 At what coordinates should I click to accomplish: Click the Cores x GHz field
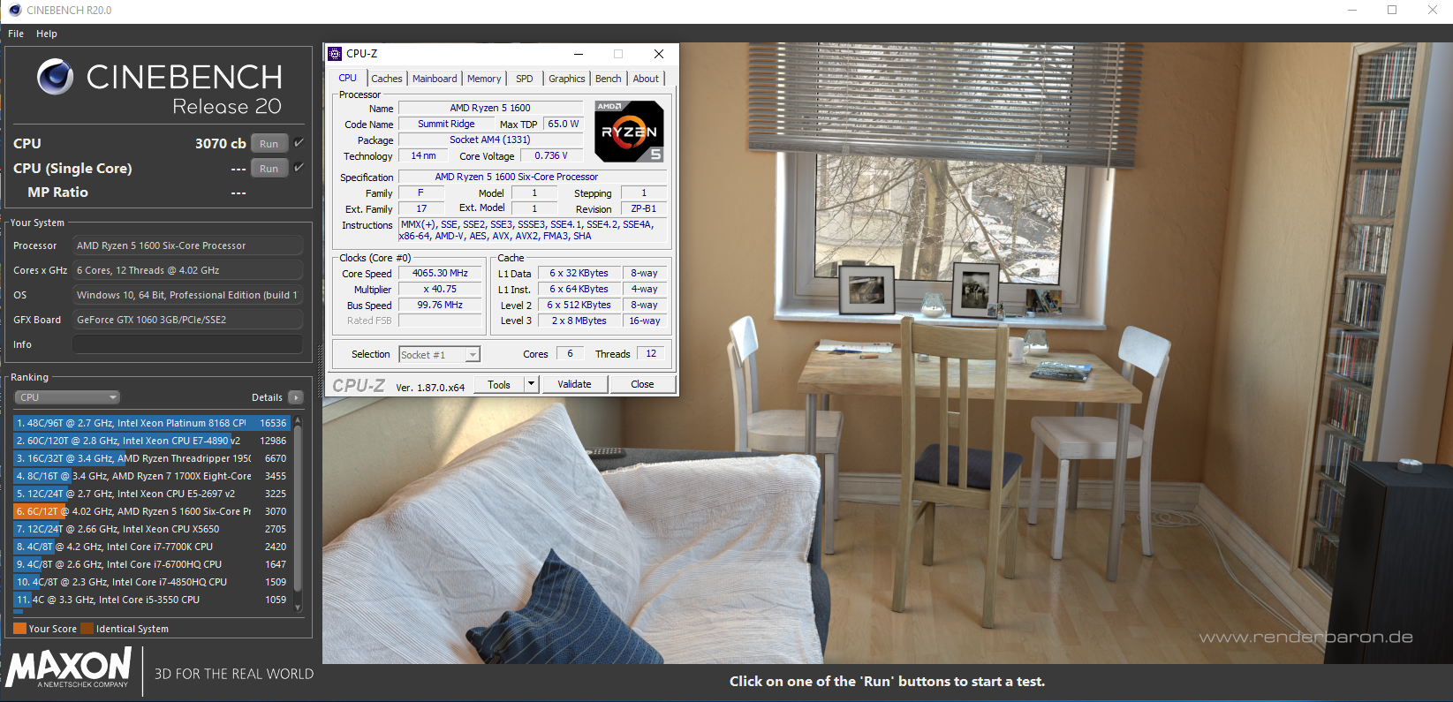(x=187, y=270)
